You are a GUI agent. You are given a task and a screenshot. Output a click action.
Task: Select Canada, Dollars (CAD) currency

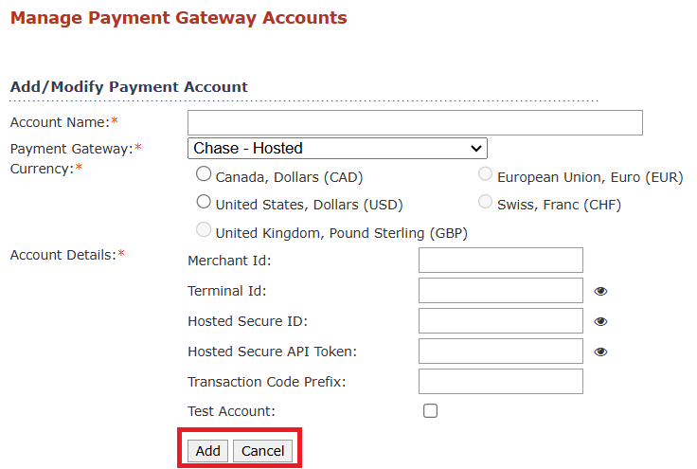pos(204,173)
